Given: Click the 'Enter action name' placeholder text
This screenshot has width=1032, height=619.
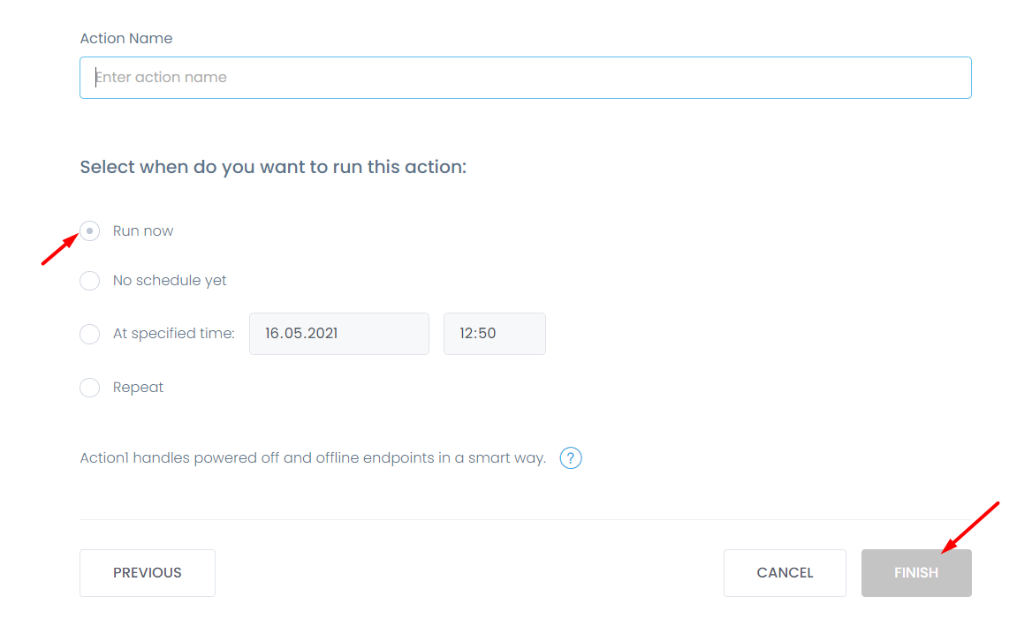Looking at the screenshot, I should pos(161,78).
